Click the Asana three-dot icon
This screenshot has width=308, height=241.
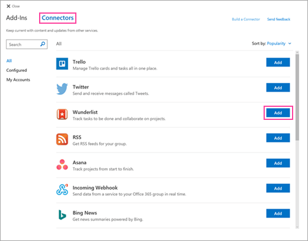click(x=62, y=164)
